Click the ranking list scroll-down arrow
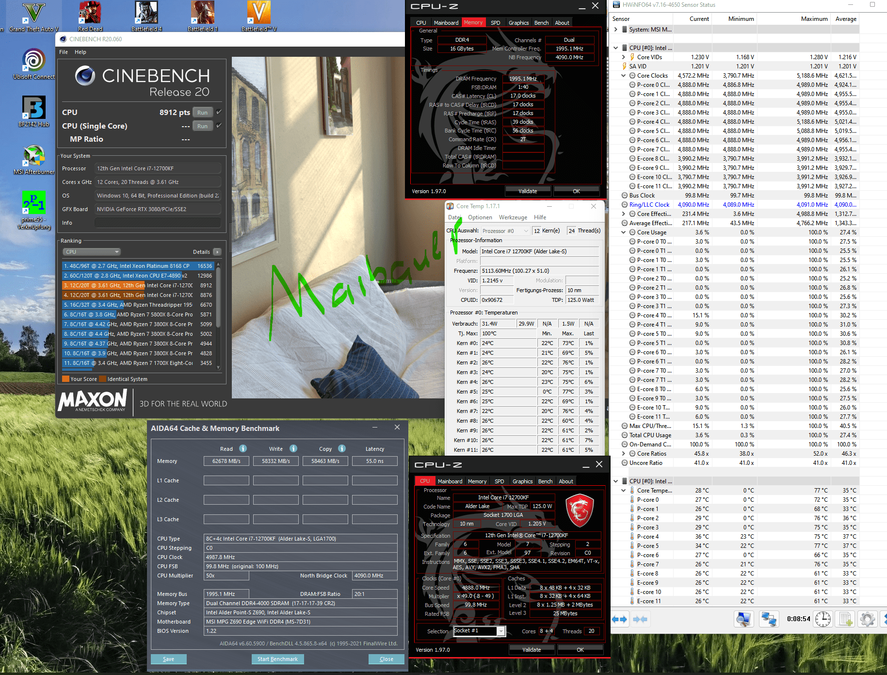The image size is (887, 675). (218, 368)
